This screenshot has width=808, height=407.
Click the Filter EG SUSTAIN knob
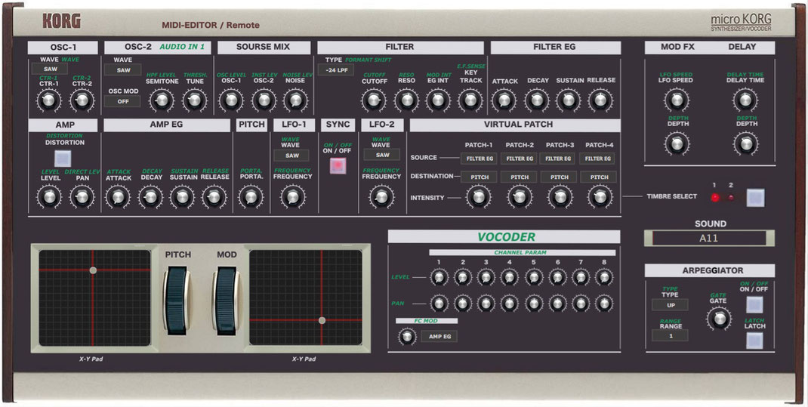point(569,100)
